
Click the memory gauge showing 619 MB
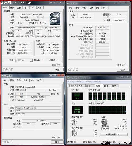(77, 110)
